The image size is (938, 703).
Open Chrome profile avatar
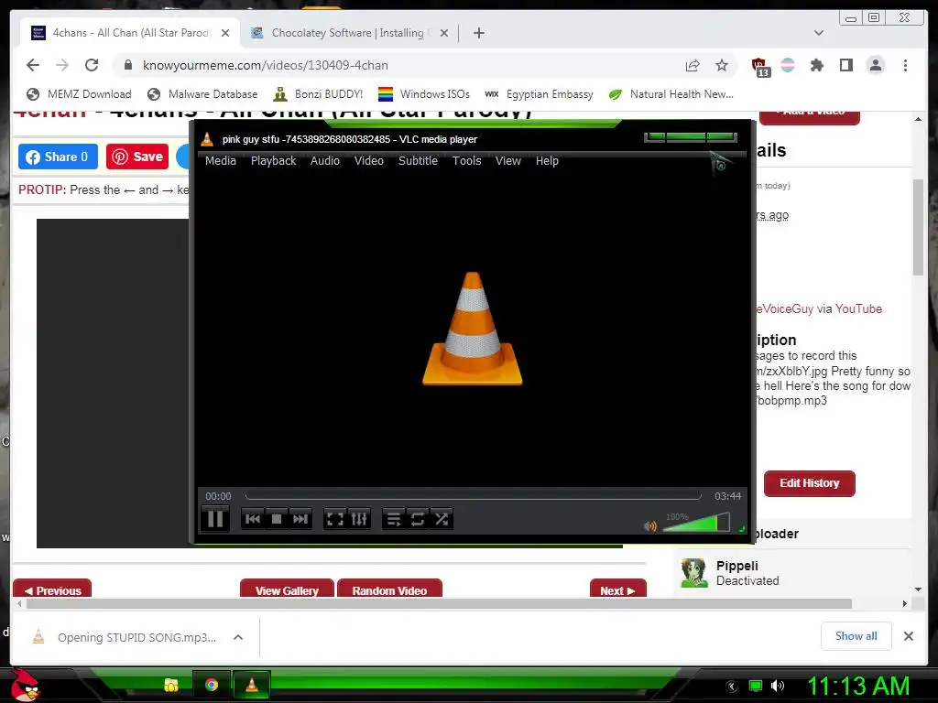tap(876, 65)
